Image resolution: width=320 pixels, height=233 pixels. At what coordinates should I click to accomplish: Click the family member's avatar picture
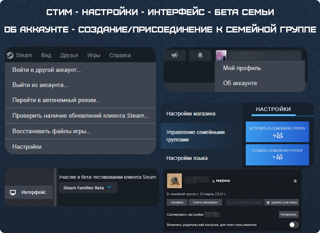pos(174,181)
